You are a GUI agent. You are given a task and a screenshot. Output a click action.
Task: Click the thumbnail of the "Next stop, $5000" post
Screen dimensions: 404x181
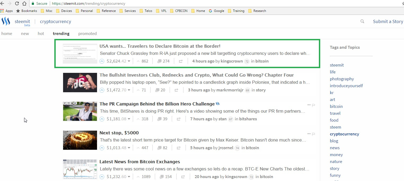80,140
